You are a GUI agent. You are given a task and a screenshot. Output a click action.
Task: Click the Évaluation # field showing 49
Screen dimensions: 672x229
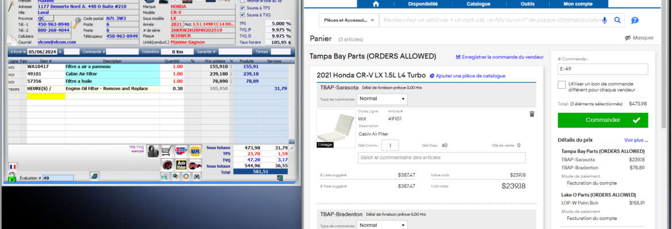(x=57, y=178)
